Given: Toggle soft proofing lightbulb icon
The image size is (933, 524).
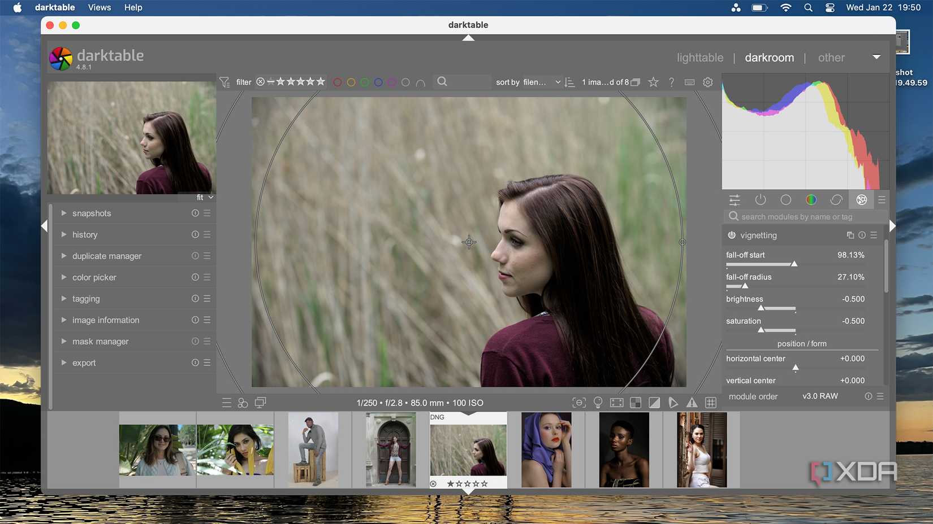Looking at the screenshot, I should coord(598,402).
